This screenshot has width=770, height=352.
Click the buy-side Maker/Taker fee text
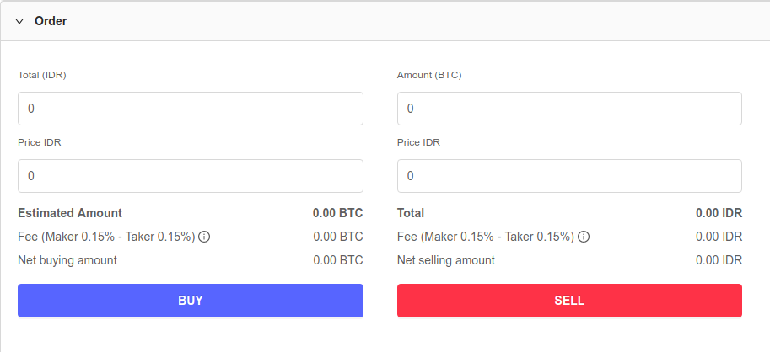pyautogui.click(x=106, y=237)
